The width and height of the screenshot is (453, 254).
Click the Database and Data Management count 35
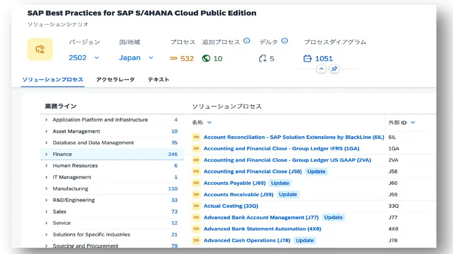click(174, 143)
